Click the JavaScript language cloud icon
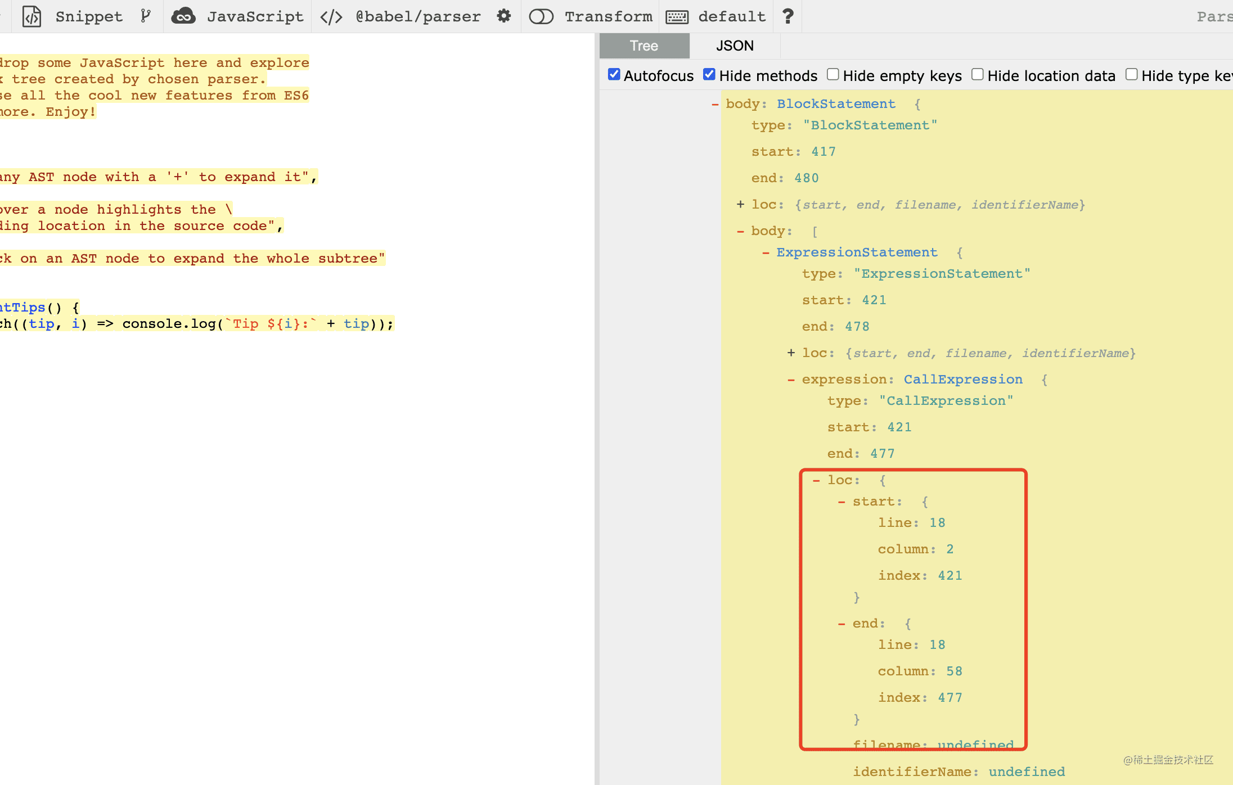The height and width of the screenshot is (785, 1233). point(183,16)
